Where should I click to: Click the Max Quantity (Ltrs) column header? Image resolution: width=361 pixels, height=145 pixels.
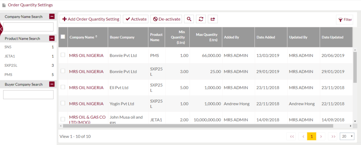coord(206,37)
